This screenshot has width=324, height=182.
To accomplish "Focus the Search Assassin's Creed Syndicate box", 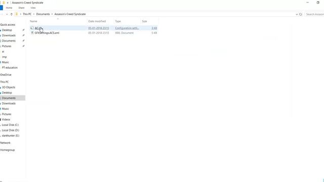I will click(x=314, y=14).
